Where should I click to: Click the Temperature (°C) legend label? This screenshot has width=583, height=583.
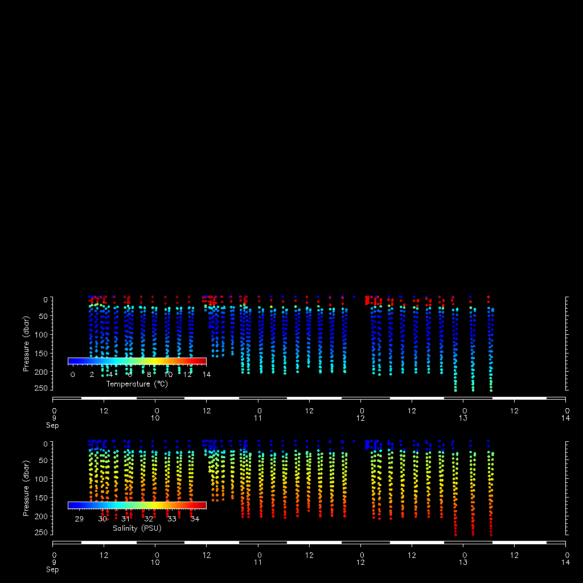tap(137, 384)
